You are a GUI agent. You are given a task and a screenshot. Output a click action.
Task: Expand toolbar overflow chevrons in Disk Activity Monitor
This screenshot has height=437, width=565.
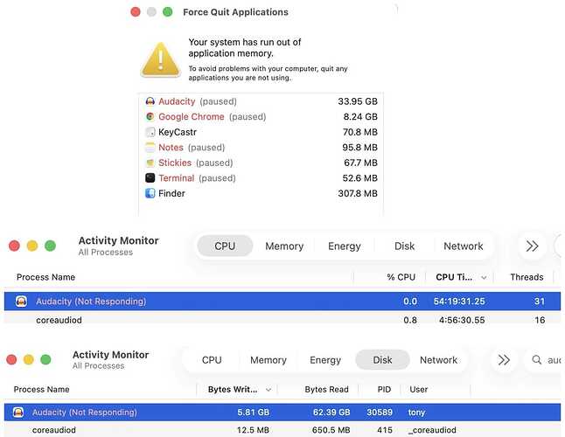tap(504, 360)
